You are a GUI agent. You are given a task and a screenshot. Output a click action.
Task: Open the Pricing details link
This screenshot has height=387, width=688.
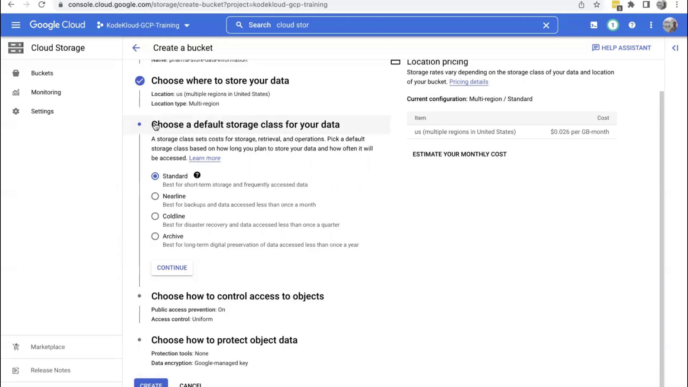click(468, 82)
